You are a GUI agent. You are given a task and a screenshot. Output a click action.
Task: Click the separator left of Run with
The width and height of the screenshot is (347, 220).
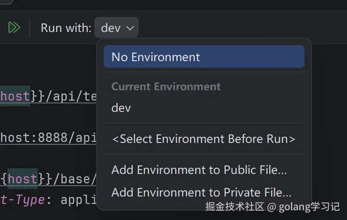(30, 28)
